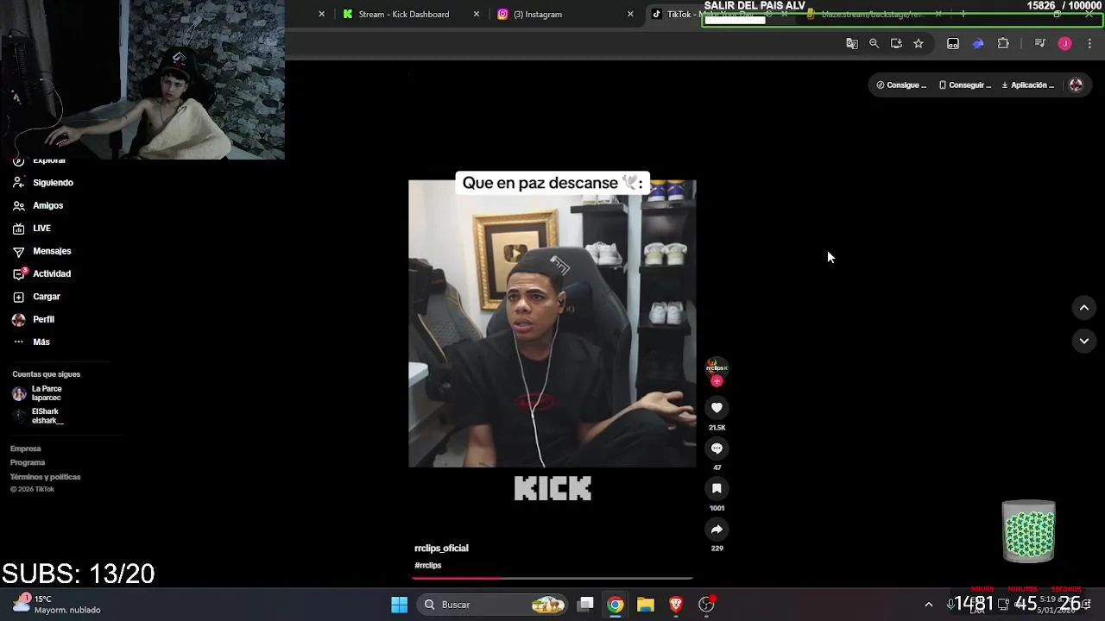1105x621 pixels.
Task: Open the video's comments bubble icon
Action: click(717, 448)
